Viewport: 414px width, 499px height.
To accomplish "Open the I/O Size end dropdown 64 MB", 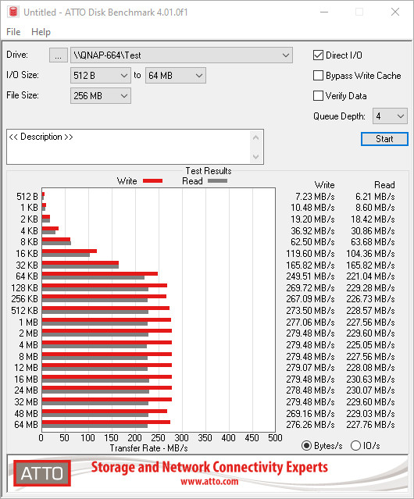I will [x=176, y=76].
